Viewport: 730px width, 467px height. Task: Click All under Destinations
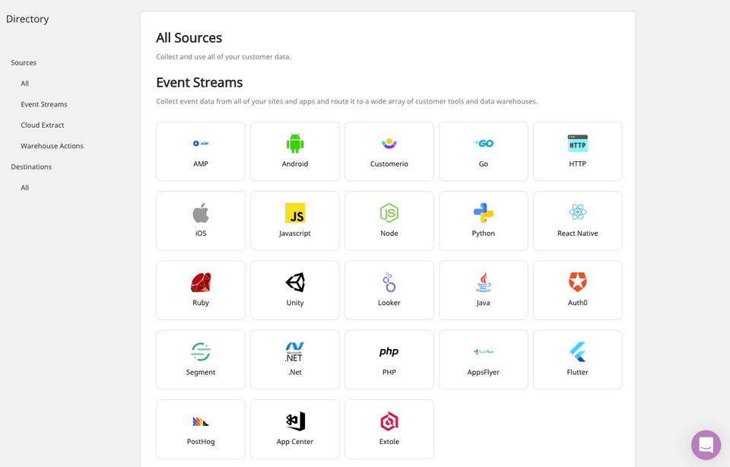point(25,188)
